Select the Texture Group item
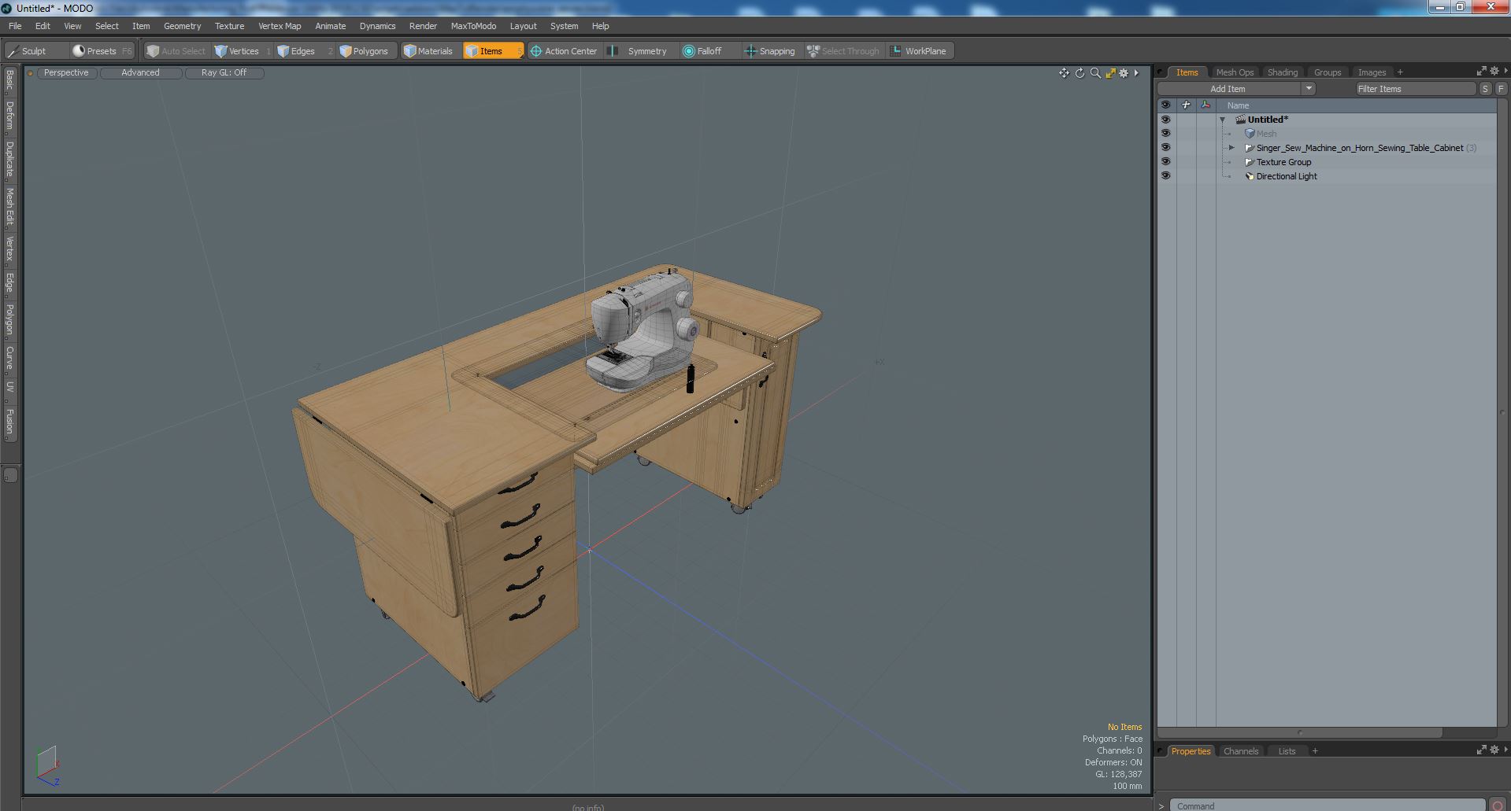 point(1283,162)
